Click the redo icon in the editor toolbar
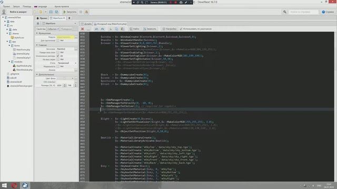Viewport: 337px width, 189px height. 103,29
